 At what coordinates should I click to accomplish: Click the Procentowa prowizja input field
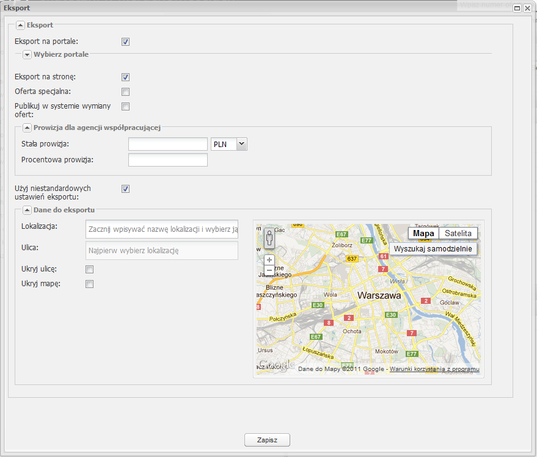(x=168, y=160)
